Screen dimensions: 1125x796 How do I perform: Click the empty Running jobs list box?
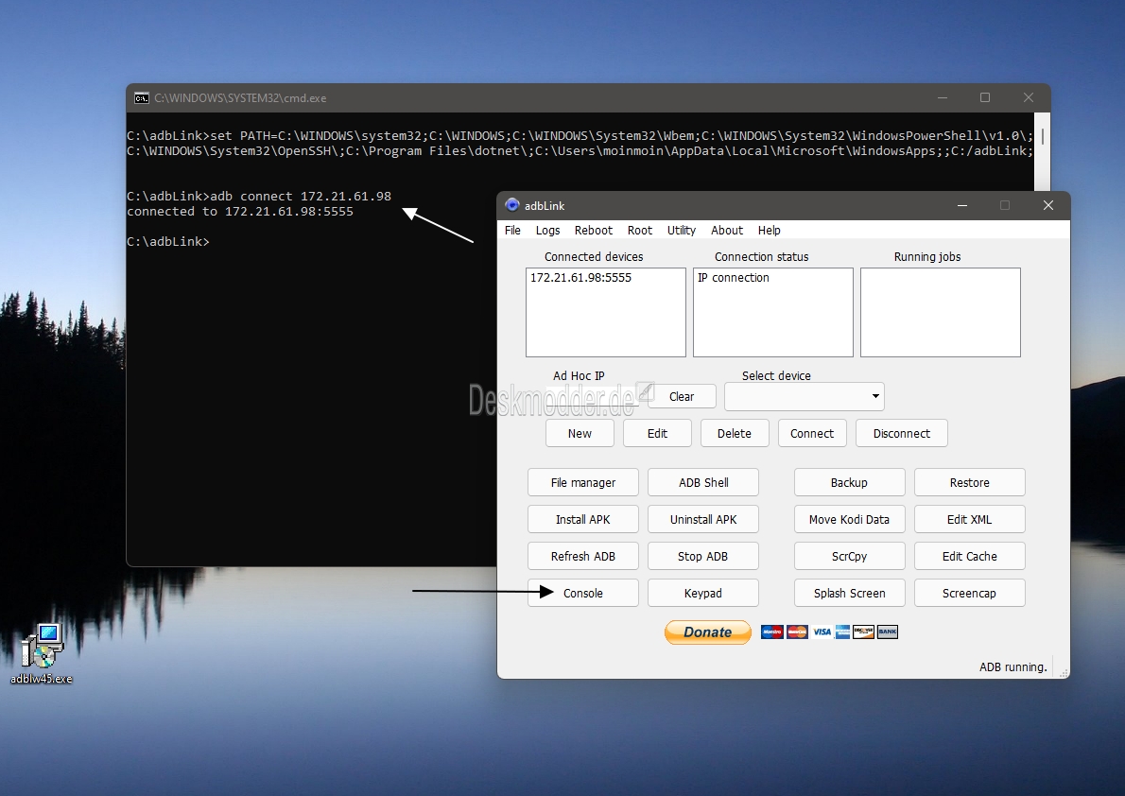pyautogui.click(x=941, y=312)
